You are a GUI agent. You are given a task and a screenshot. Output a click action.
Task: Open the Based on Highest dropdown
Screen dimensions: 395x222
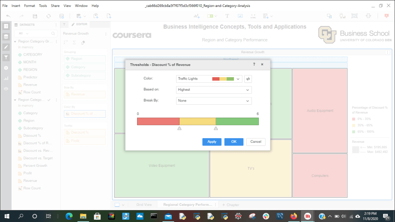[214, 90]
